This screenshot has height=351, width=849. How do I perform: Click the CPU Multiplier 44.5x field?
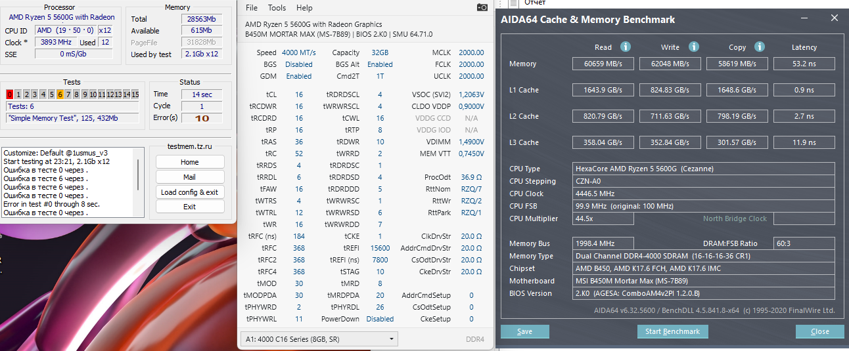pyautogui.click(x=603, y=218)
